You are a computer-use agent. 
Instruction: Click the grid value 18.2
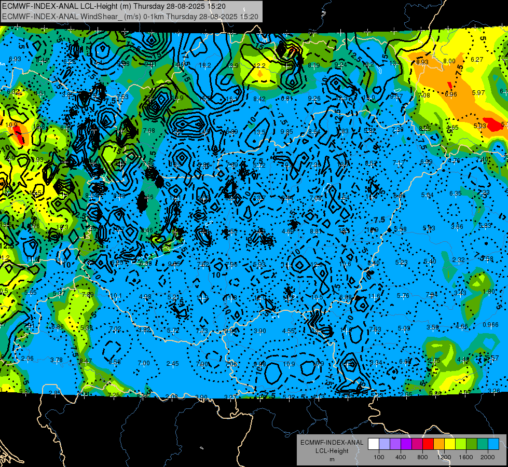tap(205, 65)
